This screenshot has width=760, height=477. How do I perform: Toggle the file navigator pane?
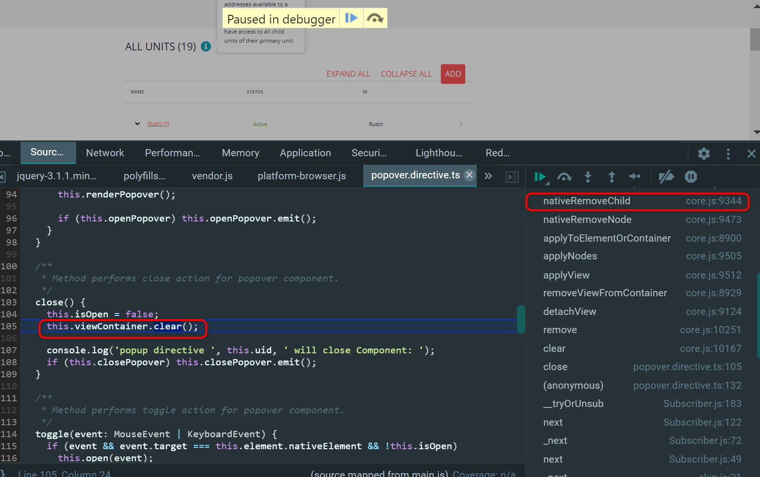click(2, 177)
